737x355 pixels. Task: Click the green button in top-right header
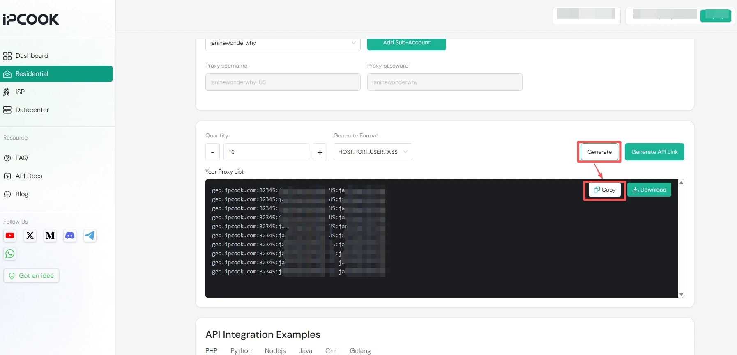(x=716, y=16)
